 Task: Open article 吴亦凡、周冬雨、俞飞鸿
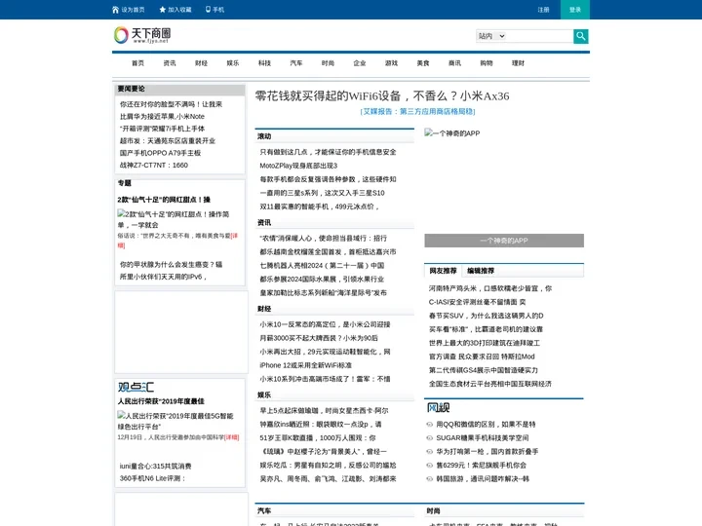(x=329, y=479)
